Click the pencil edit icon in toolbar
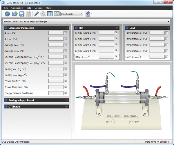This screenshot has height=145, width=174. 37,14
